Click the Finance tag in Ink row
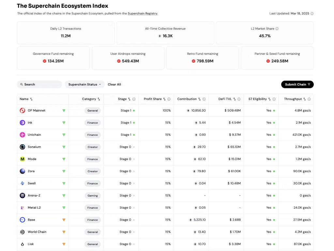This screenshot has width=334, height=251. coord(92,123)
